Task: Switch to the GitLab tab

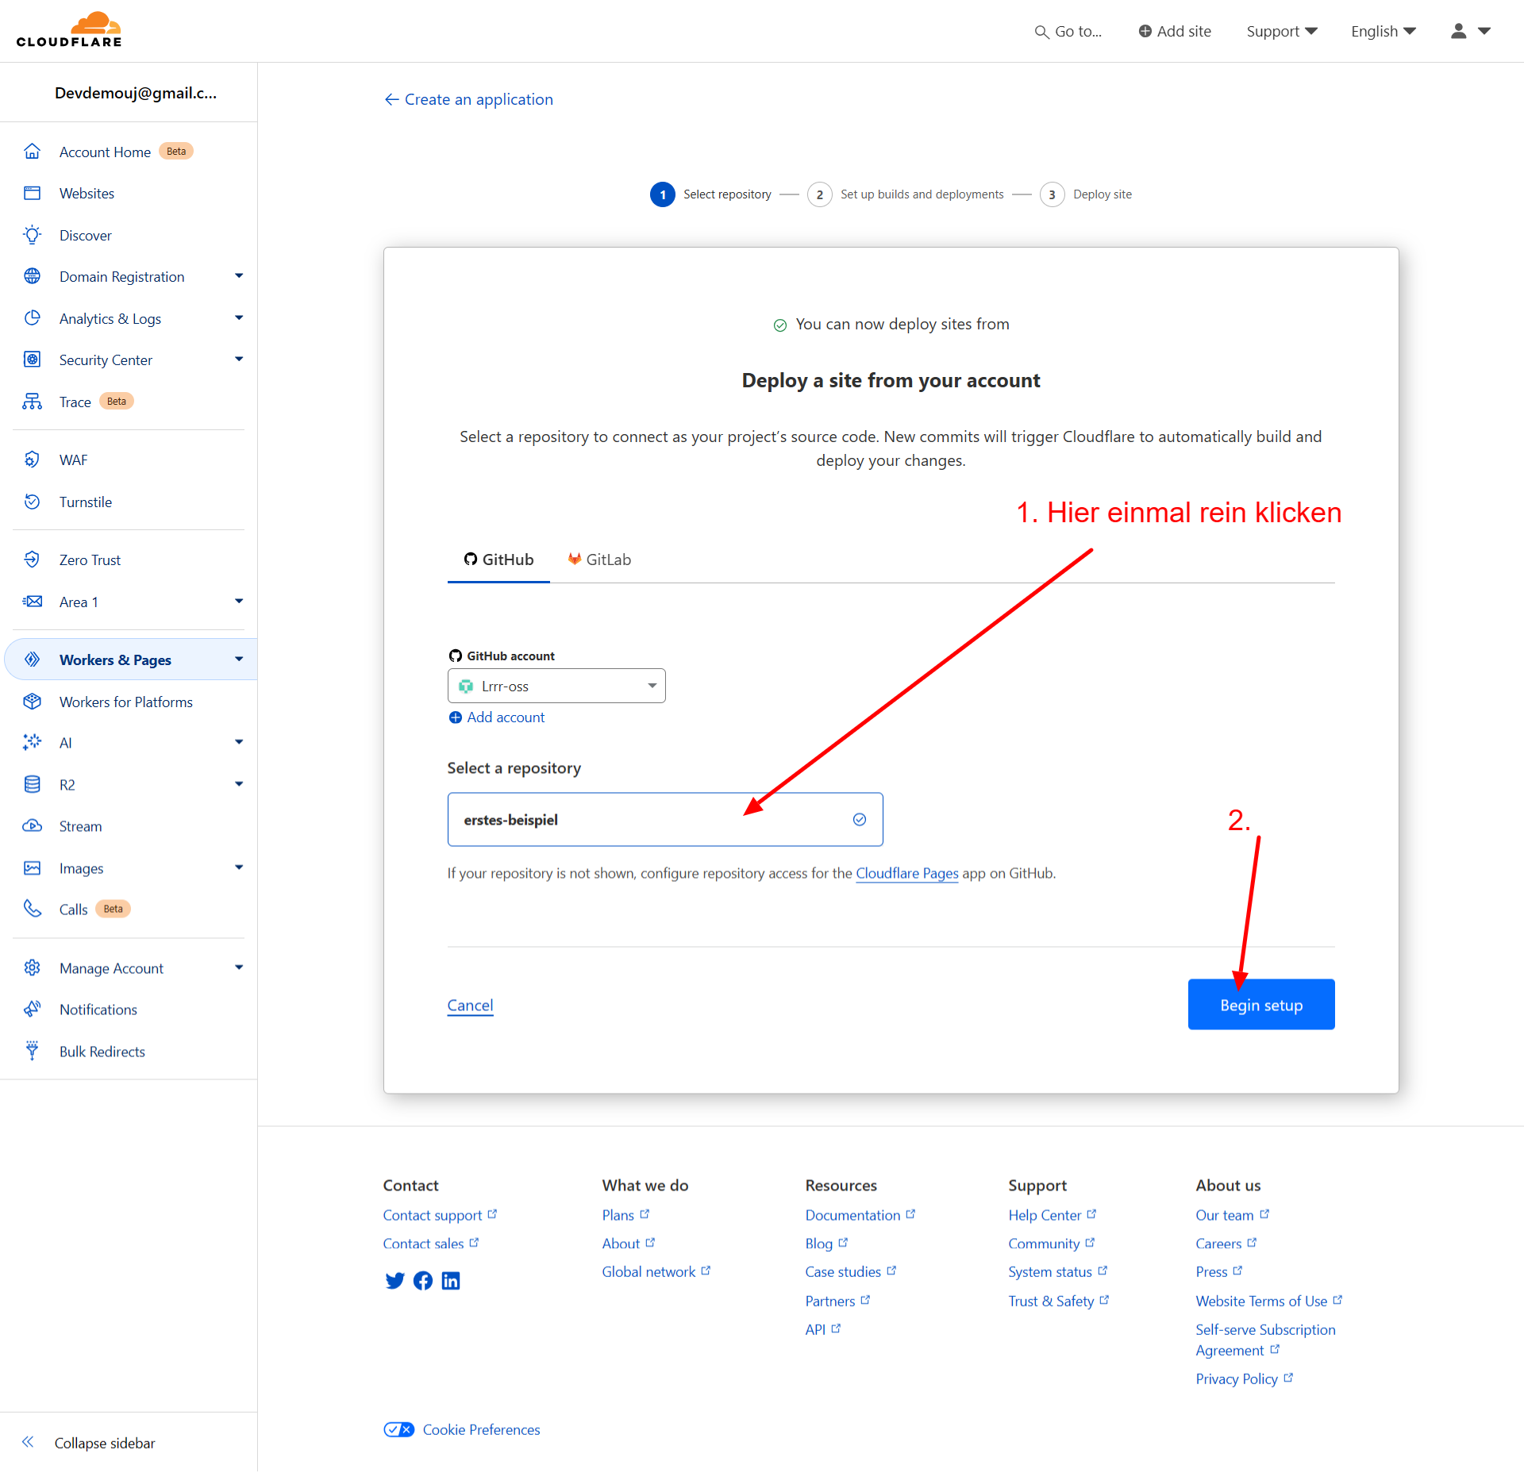Action: [599, 560]
